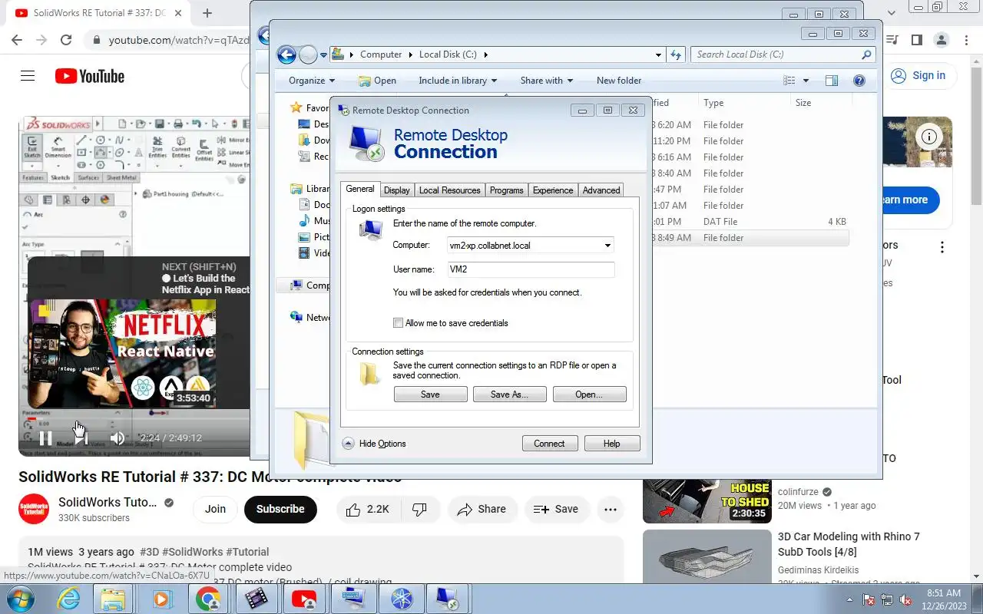Open the SolidWorks Tutorial channel avatar
Image resolution: width=983 pixels, height=614 pixels.
(34, 509)
